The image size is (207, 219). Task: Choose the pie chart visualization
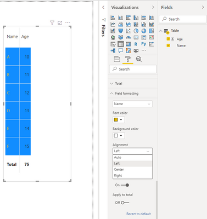click(x=136, y=31)
